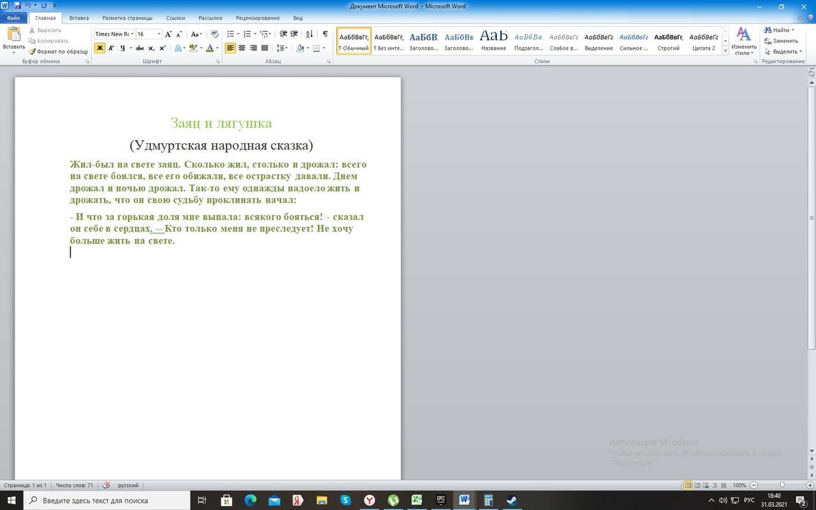816x510 pixels.
Task: Sort text with the A-Z icon
Action: pyautogui.click(x=309, y=34)
